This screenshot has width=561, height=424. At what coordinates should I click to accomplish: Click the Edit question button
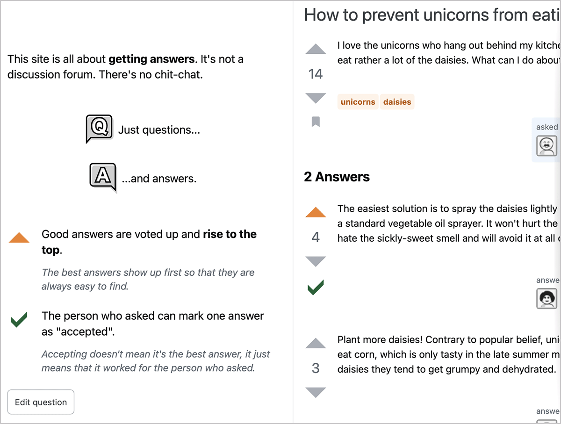coord(41,402)
